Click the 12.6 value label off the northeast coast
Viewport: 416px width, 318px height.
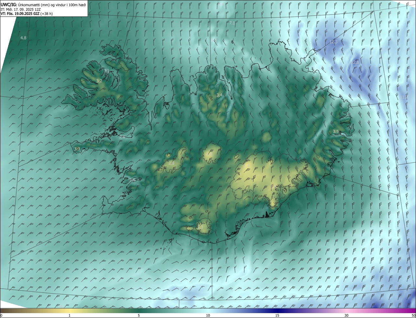point(355,62)
